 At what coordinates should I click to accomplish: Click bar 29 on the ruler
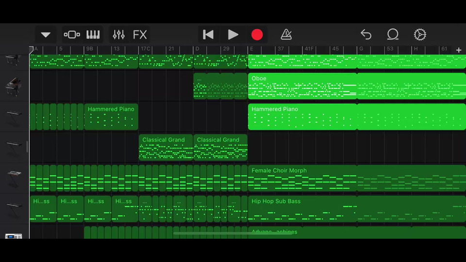226,49
